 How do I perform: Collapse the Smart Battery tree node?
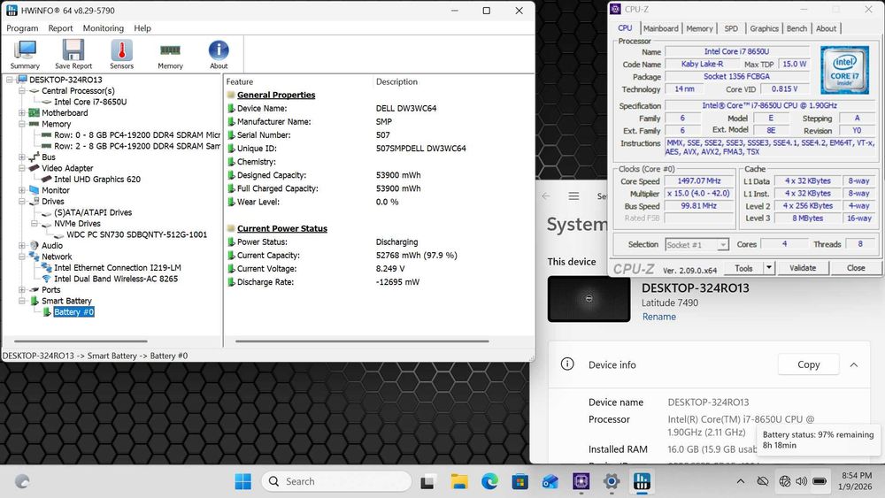coord(21,301)
